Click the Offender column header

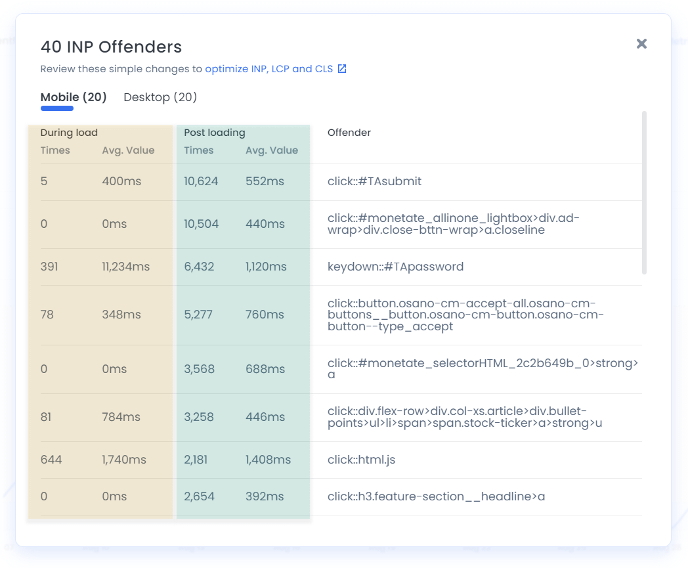pyautogui.click(x=349, y=133)
